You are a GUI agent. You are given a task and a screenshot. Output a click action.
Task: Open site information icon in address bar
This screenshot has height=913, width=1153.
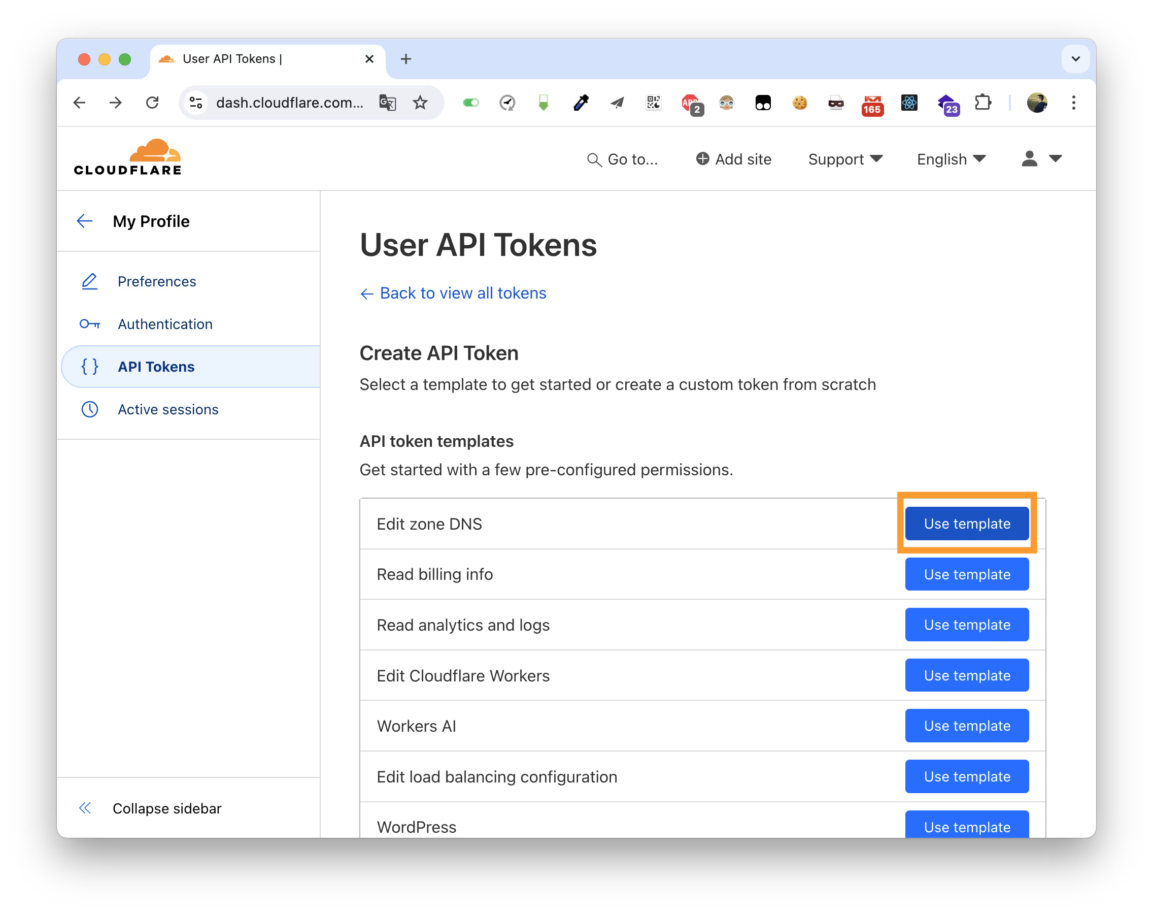point(196,103)
